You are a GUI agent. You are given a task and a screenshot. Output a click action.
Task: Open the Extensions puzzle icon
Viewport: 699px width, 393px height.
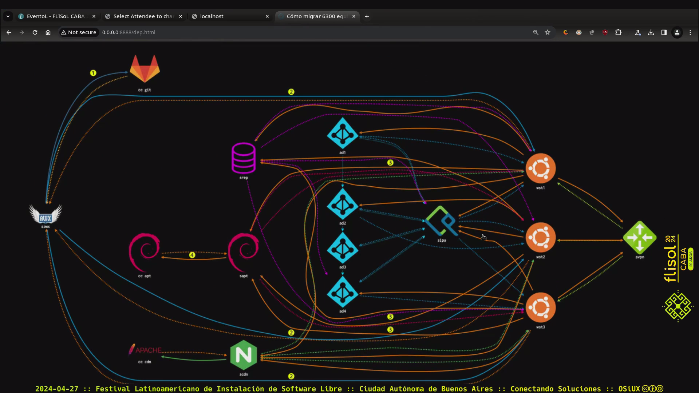point(618,32)
